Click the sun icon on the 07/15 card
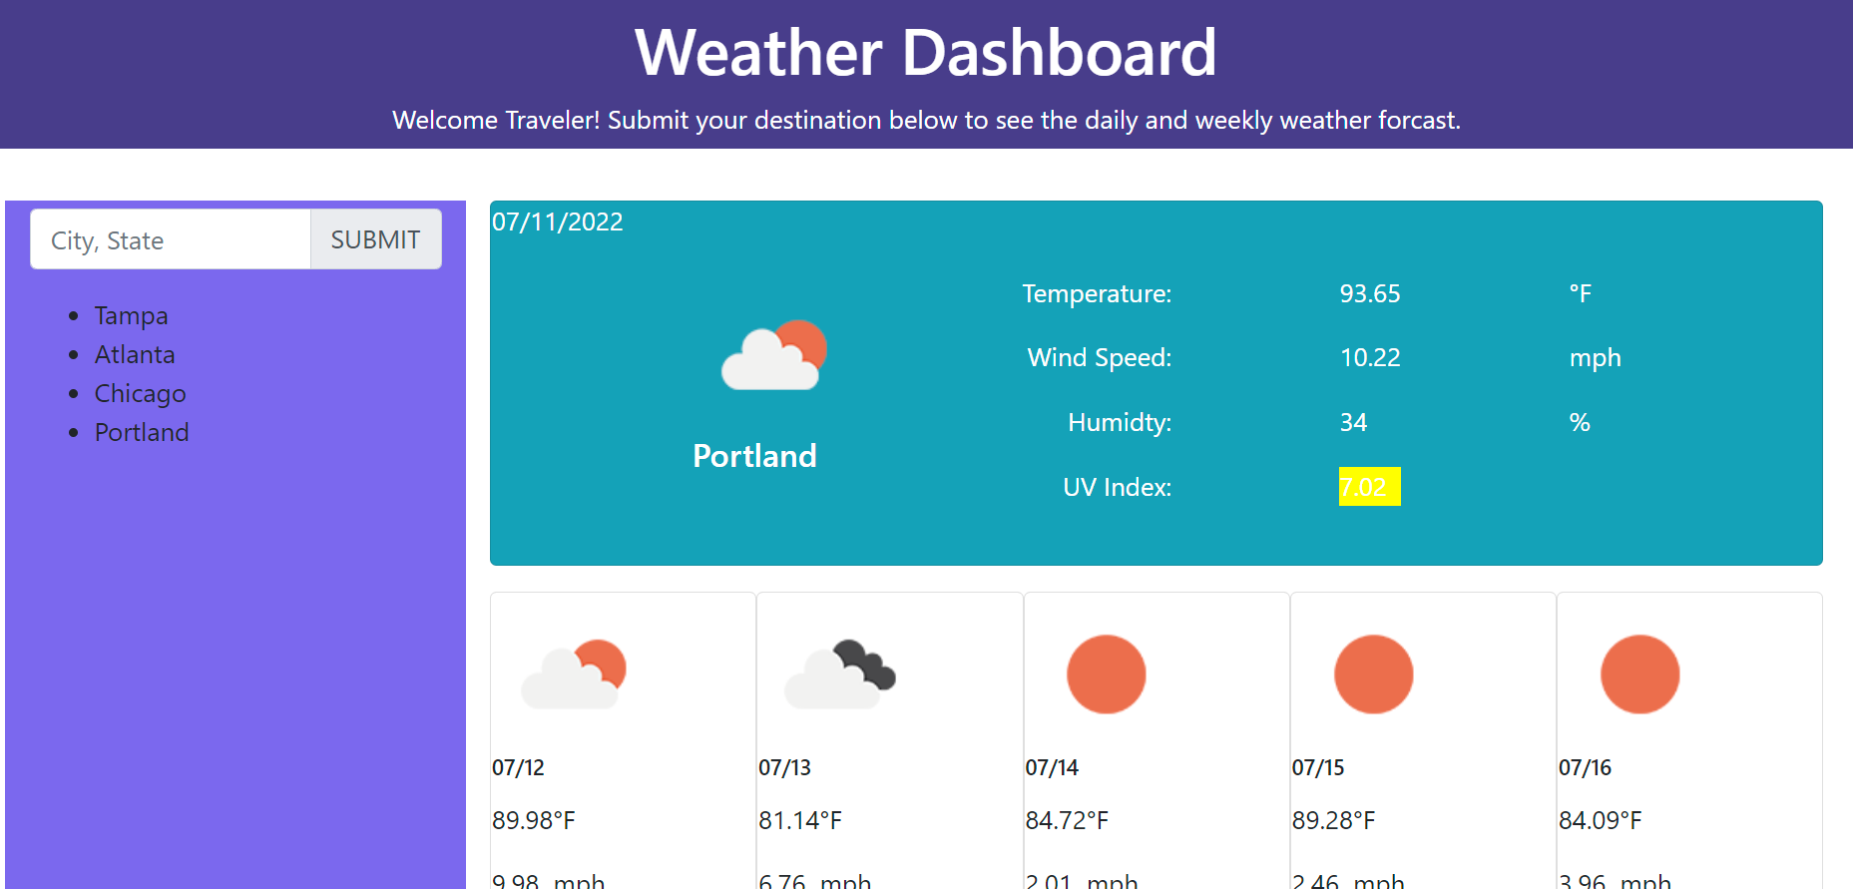Screen dimensions: 1853x889 (1373, 673)
